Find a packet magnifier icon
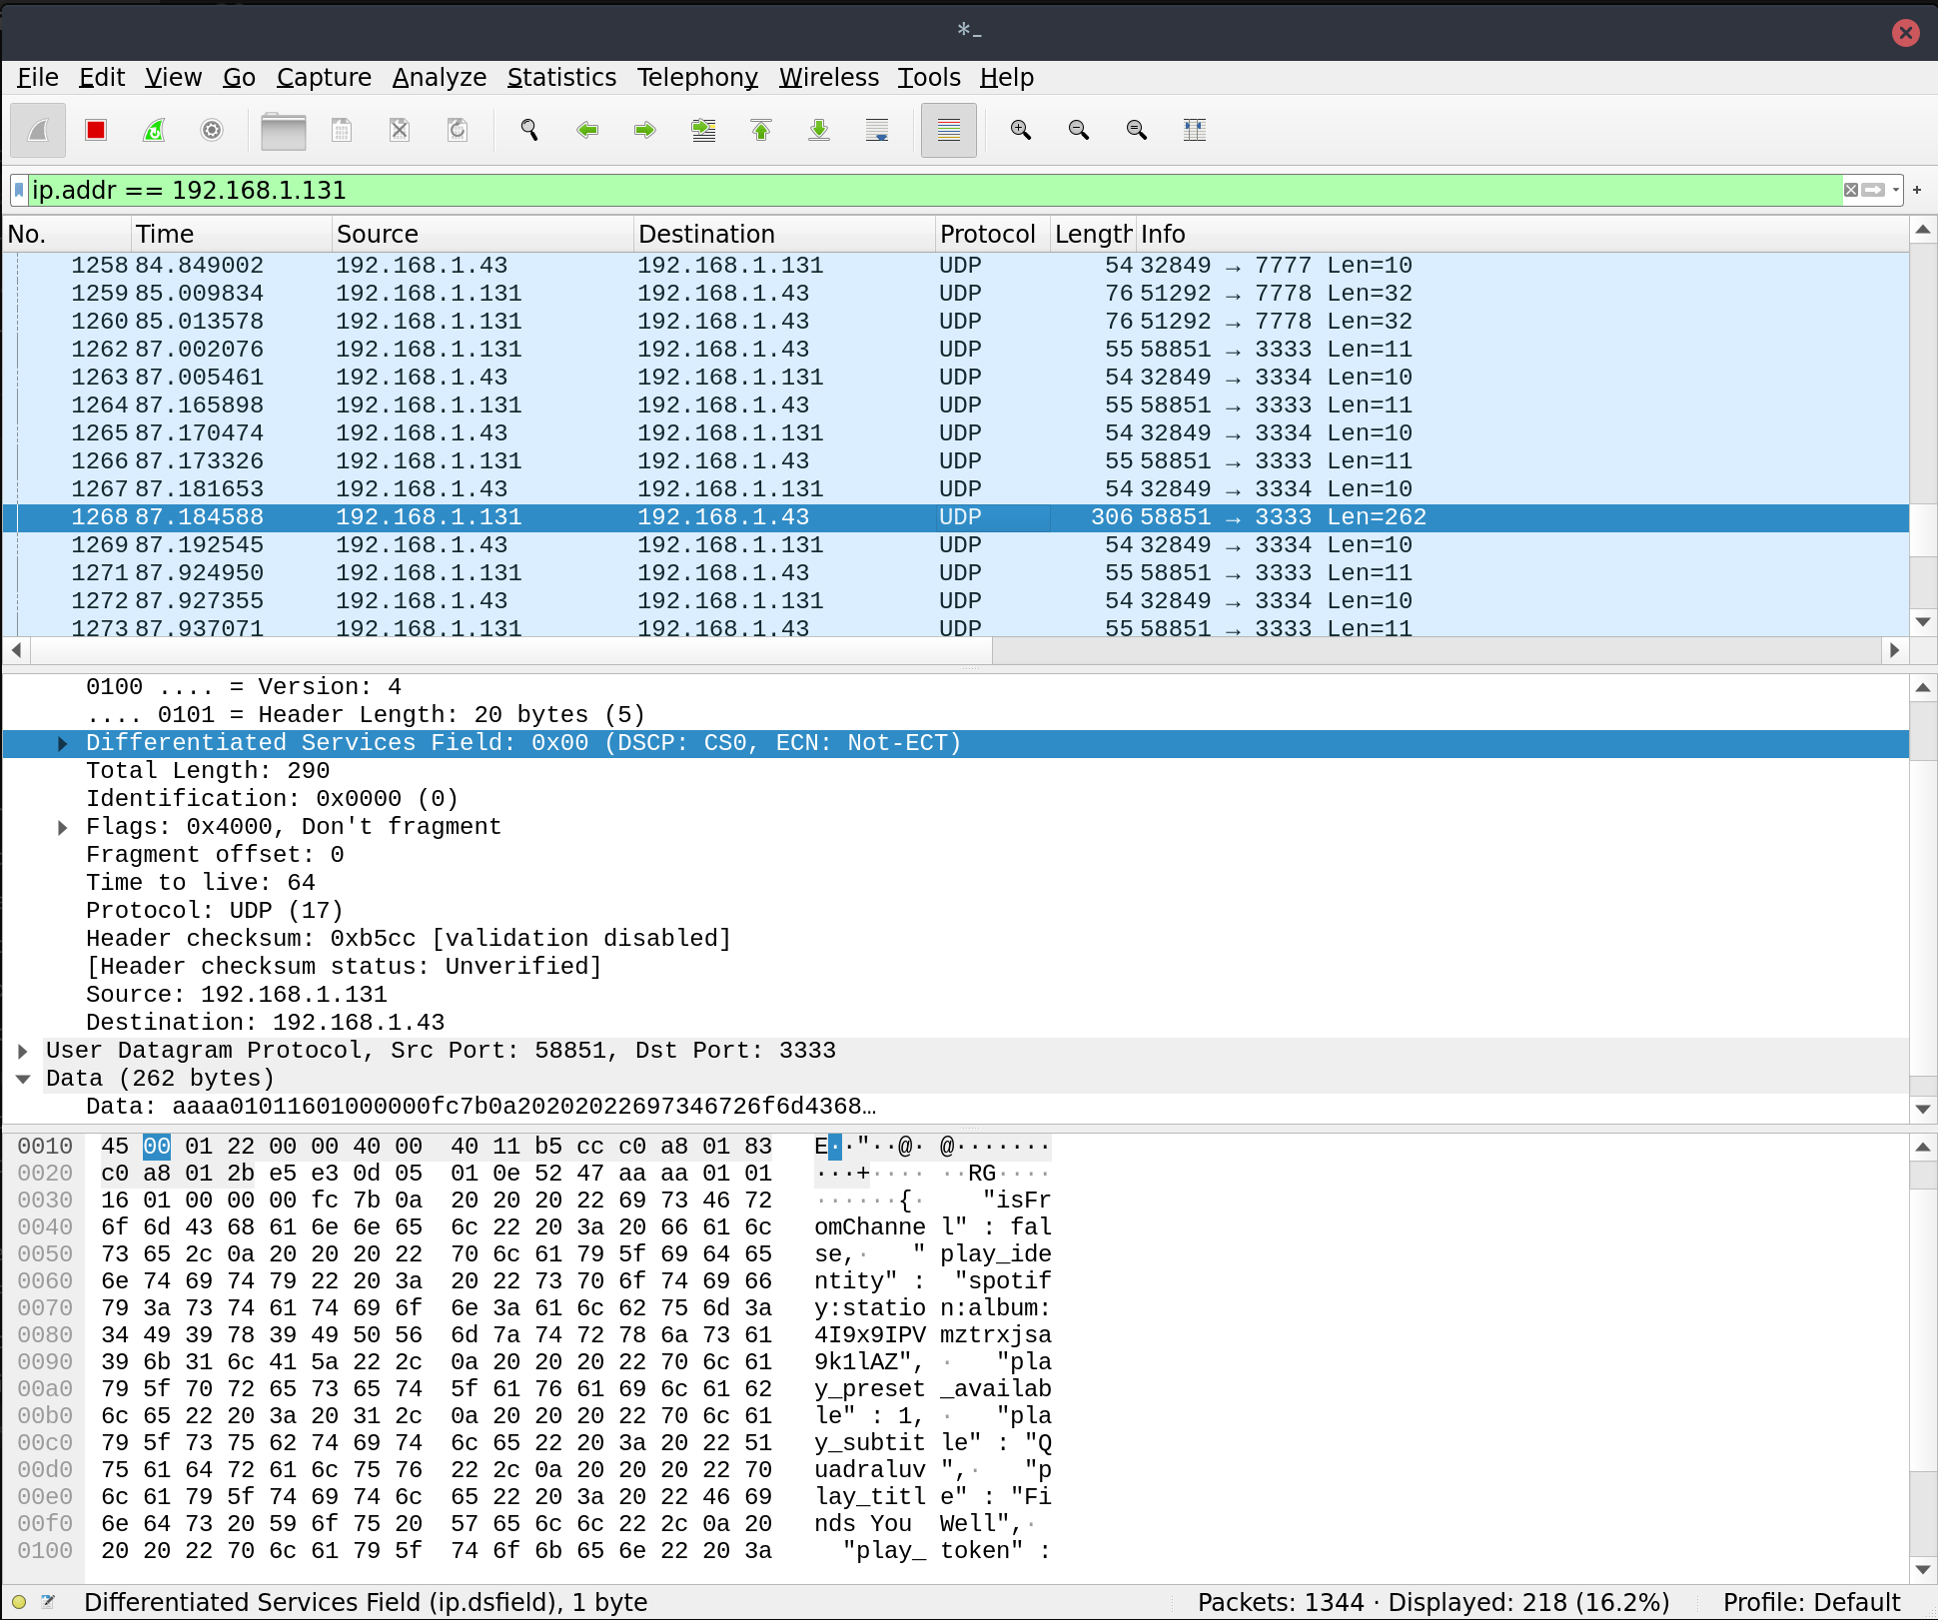 529,130
